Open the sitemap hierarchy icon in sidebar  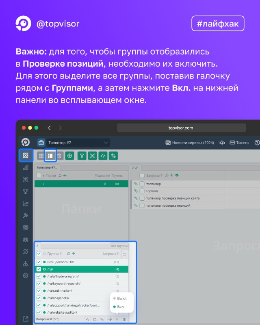[26, 264]
